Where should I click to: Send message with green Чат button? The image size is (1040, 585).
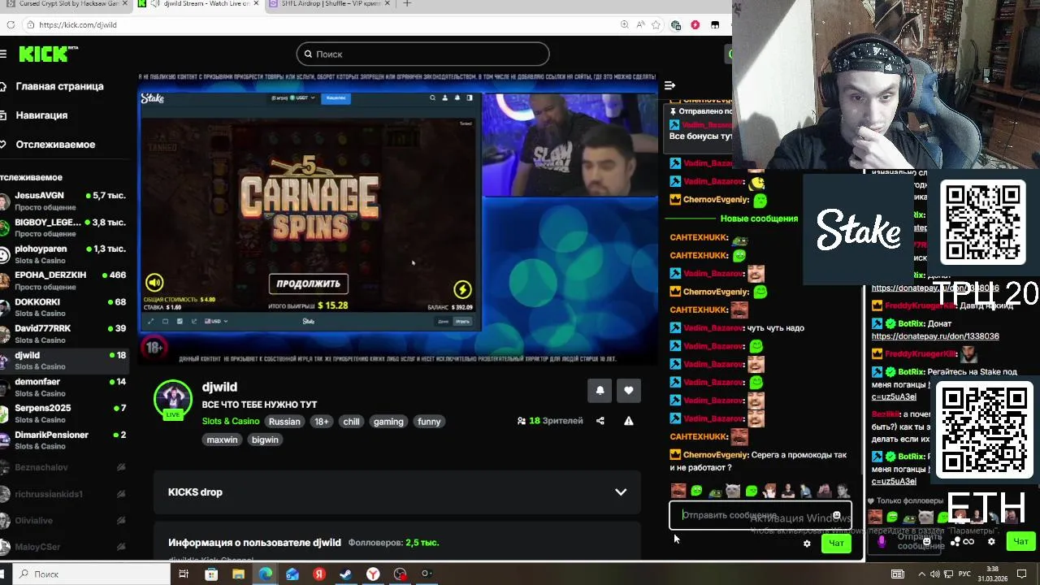click(x=836, y=543)
